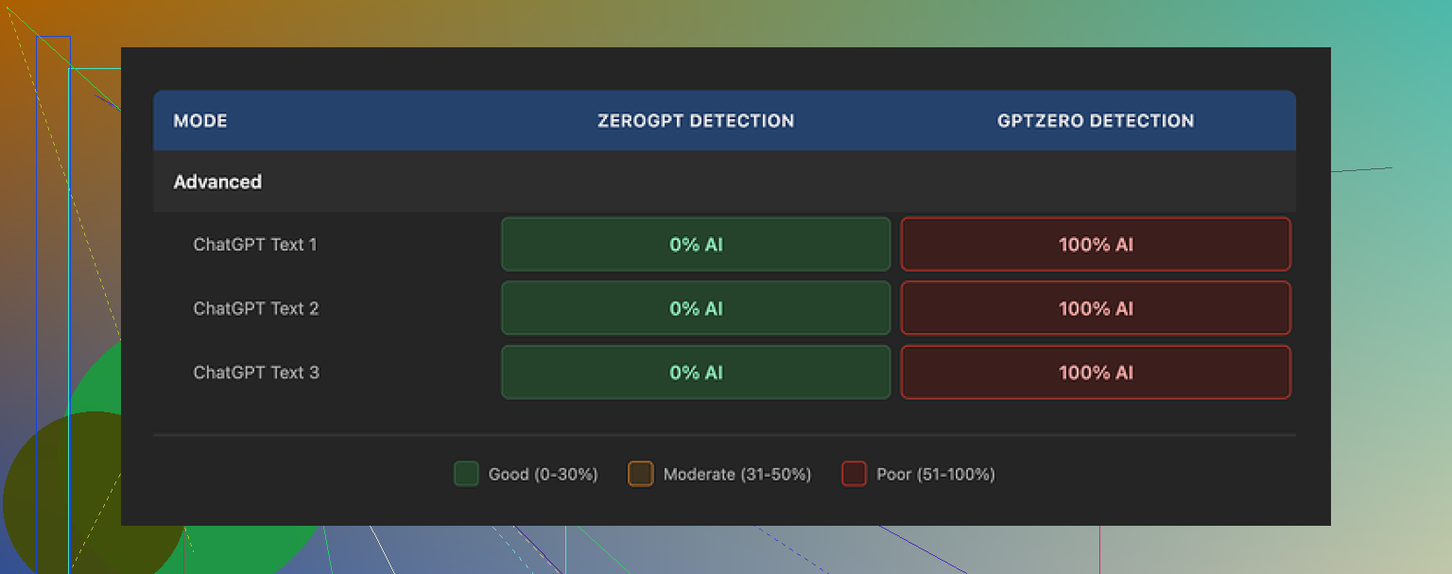Click GPTZero 100% AI result for Text 3

click(x=1096, y=373)
